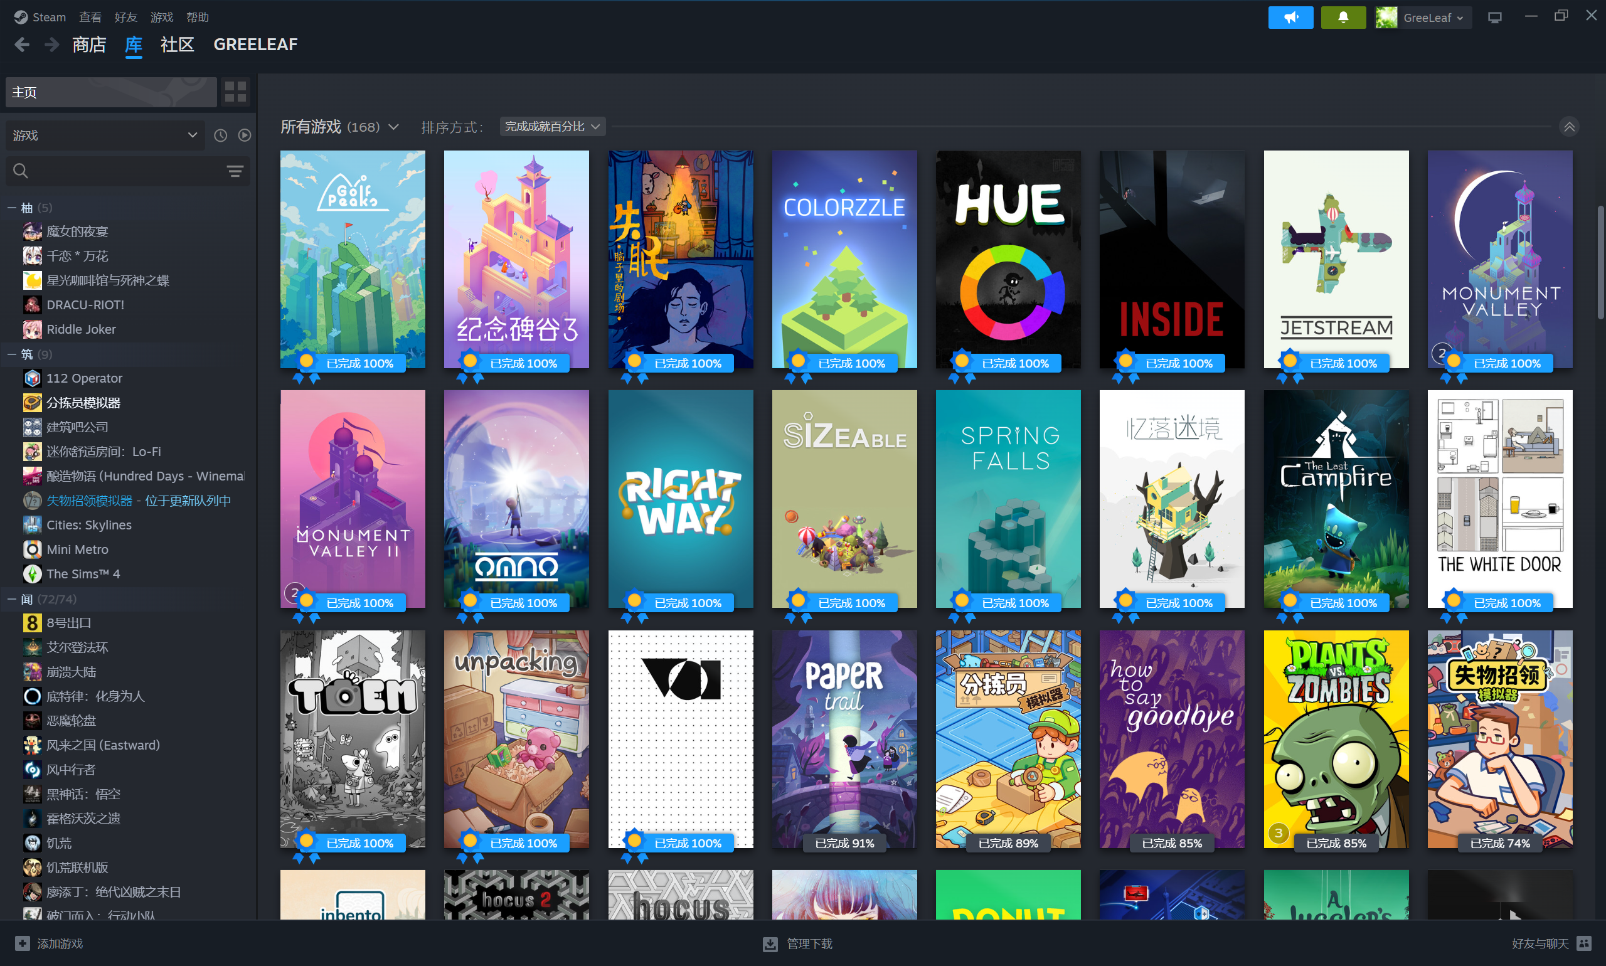Select Cities: Skylines in the sidebar
This screenshot has width=1606, height=966.
click(89, 524)
